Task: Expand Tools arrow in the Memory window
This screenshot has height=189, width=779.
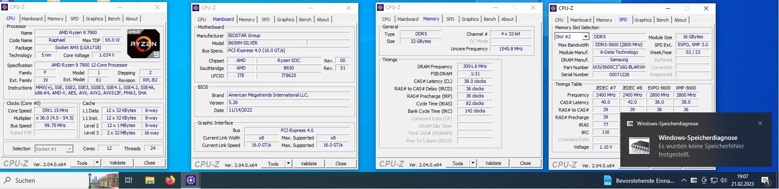Action: [x=473, y=163]
